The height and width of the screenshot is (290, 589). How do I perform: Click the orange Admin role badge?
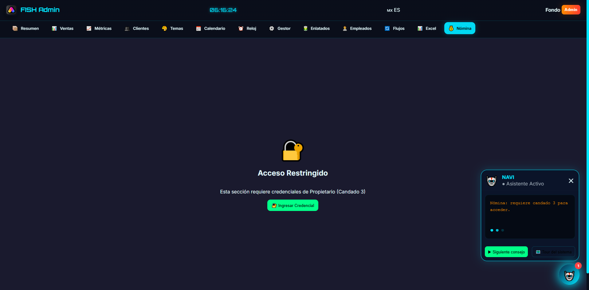click(571, 10)
